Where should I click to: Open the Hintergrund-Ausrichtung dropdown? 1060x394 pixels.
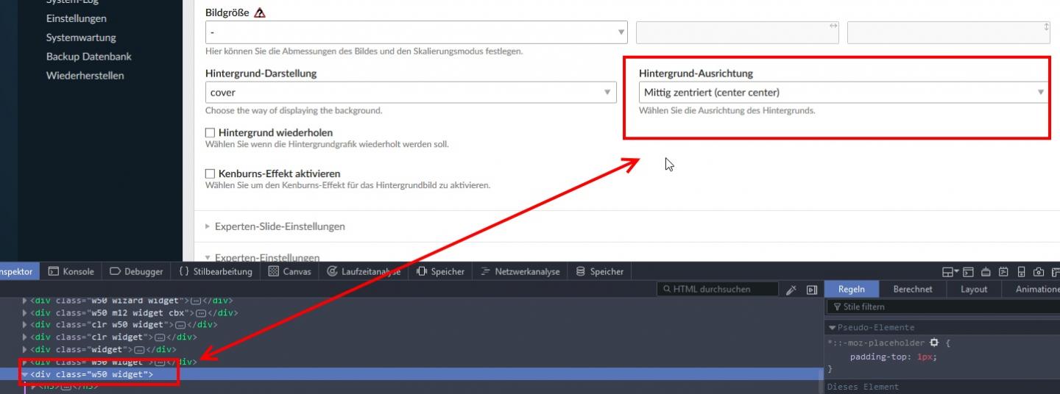[844, 92]
